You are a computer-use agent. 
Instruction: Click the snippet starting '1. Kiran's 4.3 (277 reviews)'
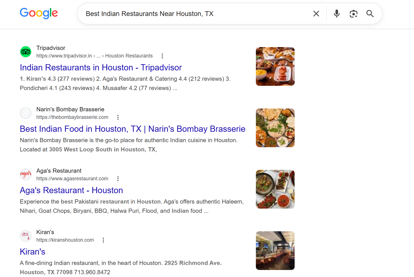pyautogui.click(x=125, y=84)
